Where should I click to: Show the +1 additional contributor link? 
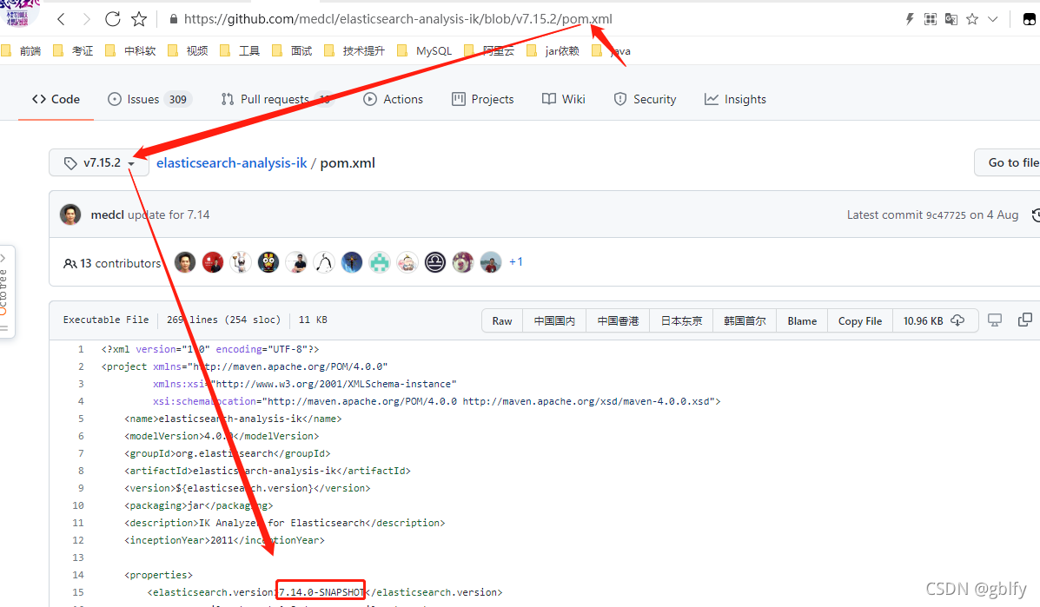point(516,261)
